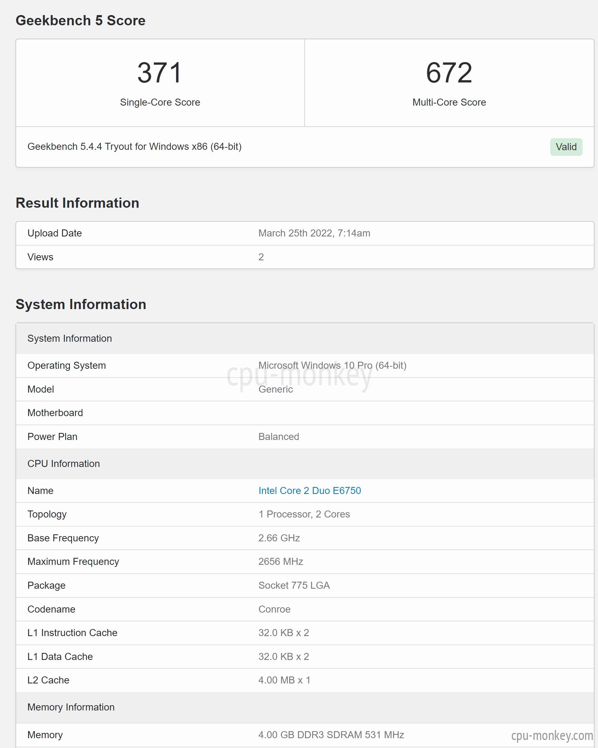Click the Motherboard row label

[55, 413]
